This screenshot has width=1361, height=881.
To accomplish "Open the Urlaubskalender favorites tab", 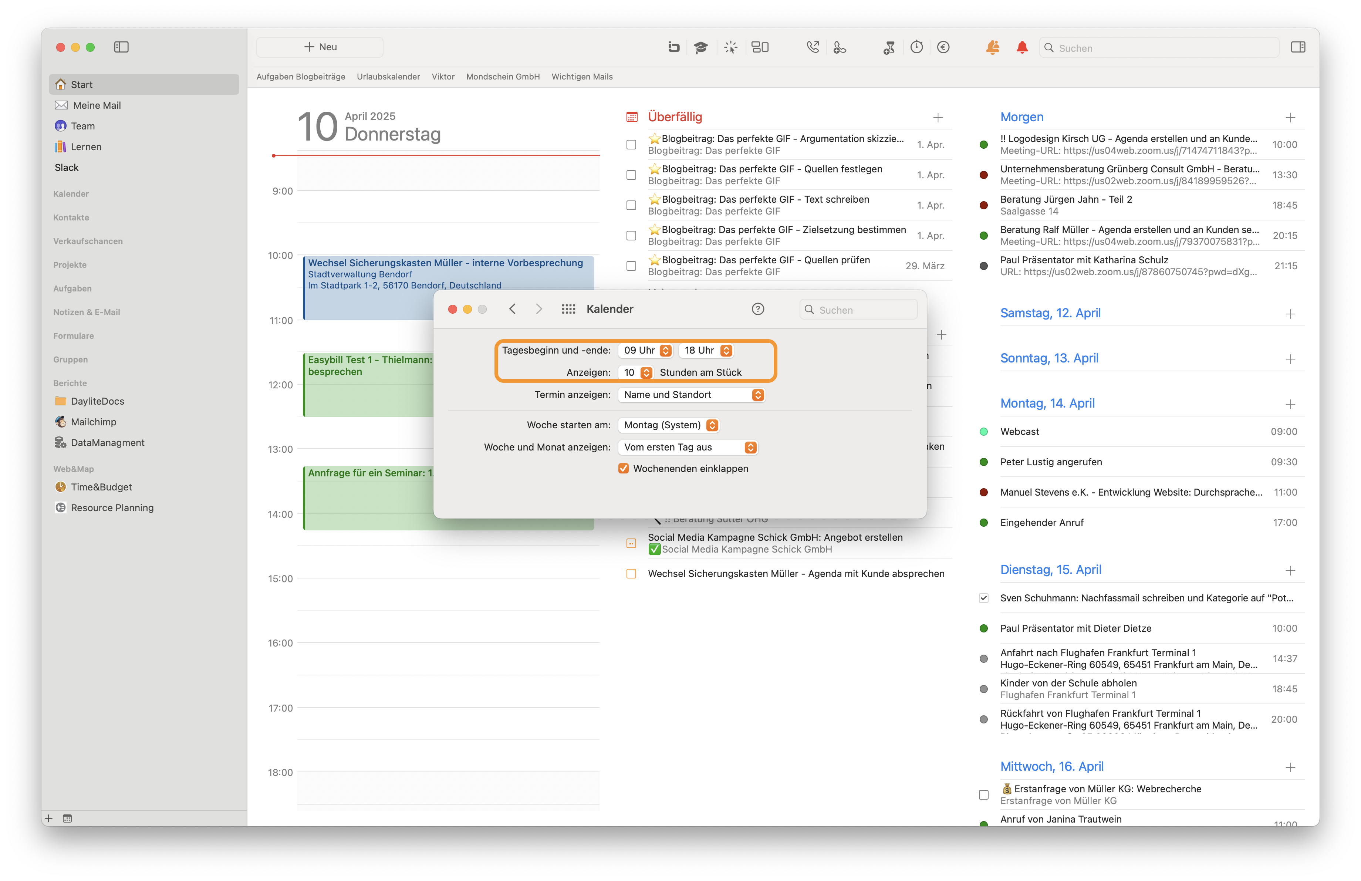I will [388, 77].
